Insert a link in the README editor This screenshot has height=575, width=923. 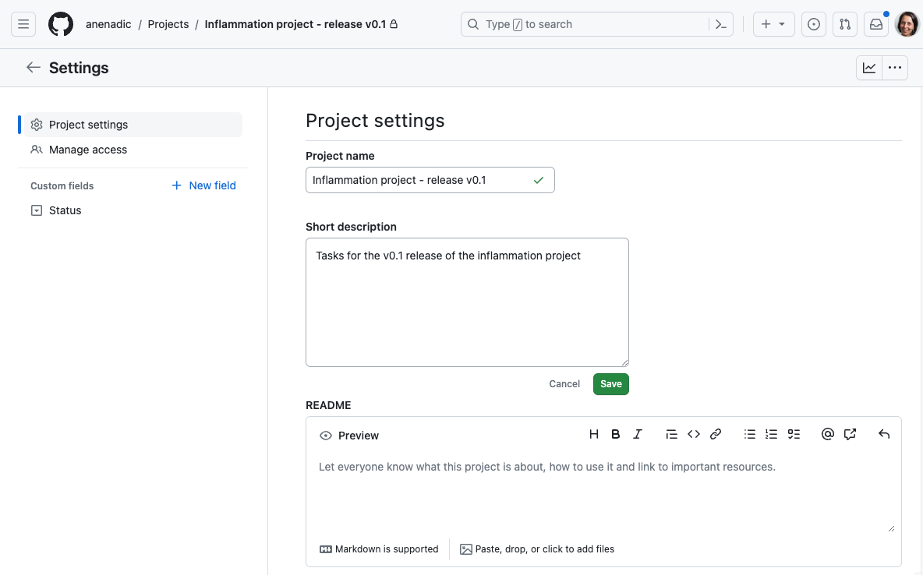tap(716, 434)
